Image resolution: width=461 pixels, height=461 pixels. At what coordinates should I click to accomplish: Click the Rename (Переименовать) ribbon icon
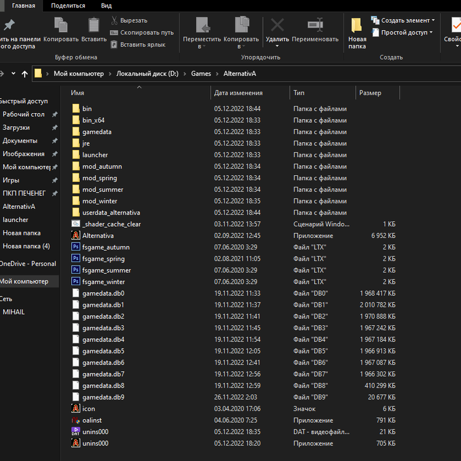[315, 25]
